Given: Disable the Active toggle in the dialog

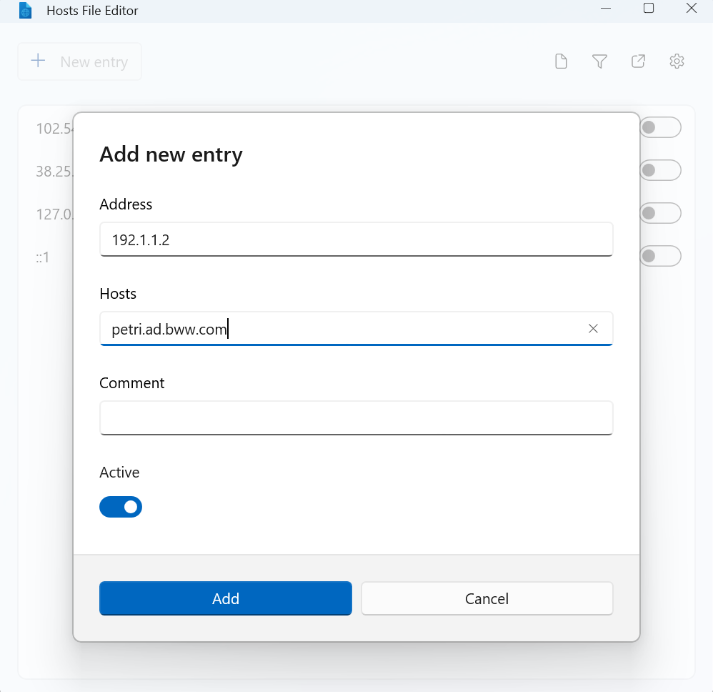Looking at the screenshot, I should [x=120, y=507].
